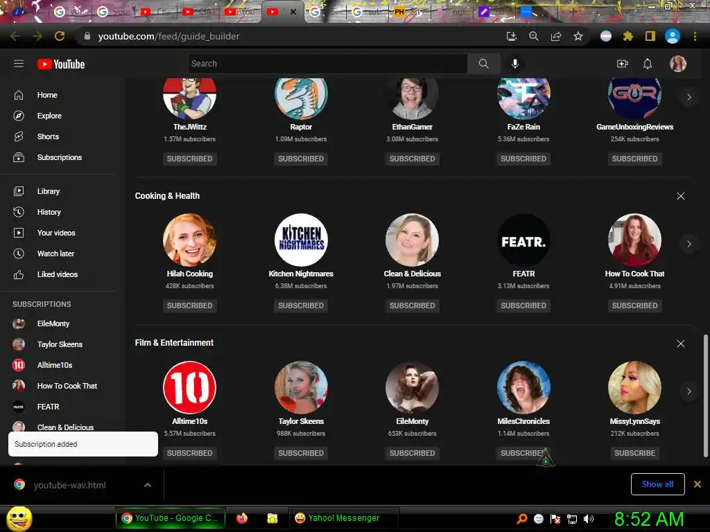Open Subscriptions in the sidebar
This screenshot has height=532, width=710.
click(59, 157)
